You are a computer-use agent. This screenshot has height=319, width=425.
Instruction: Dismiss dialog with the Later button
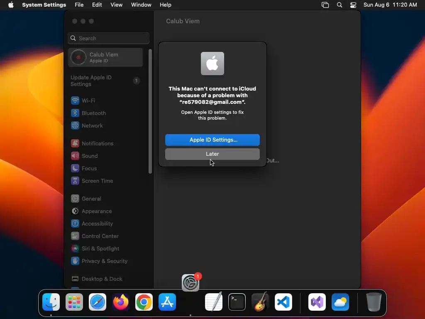point(212,154)
